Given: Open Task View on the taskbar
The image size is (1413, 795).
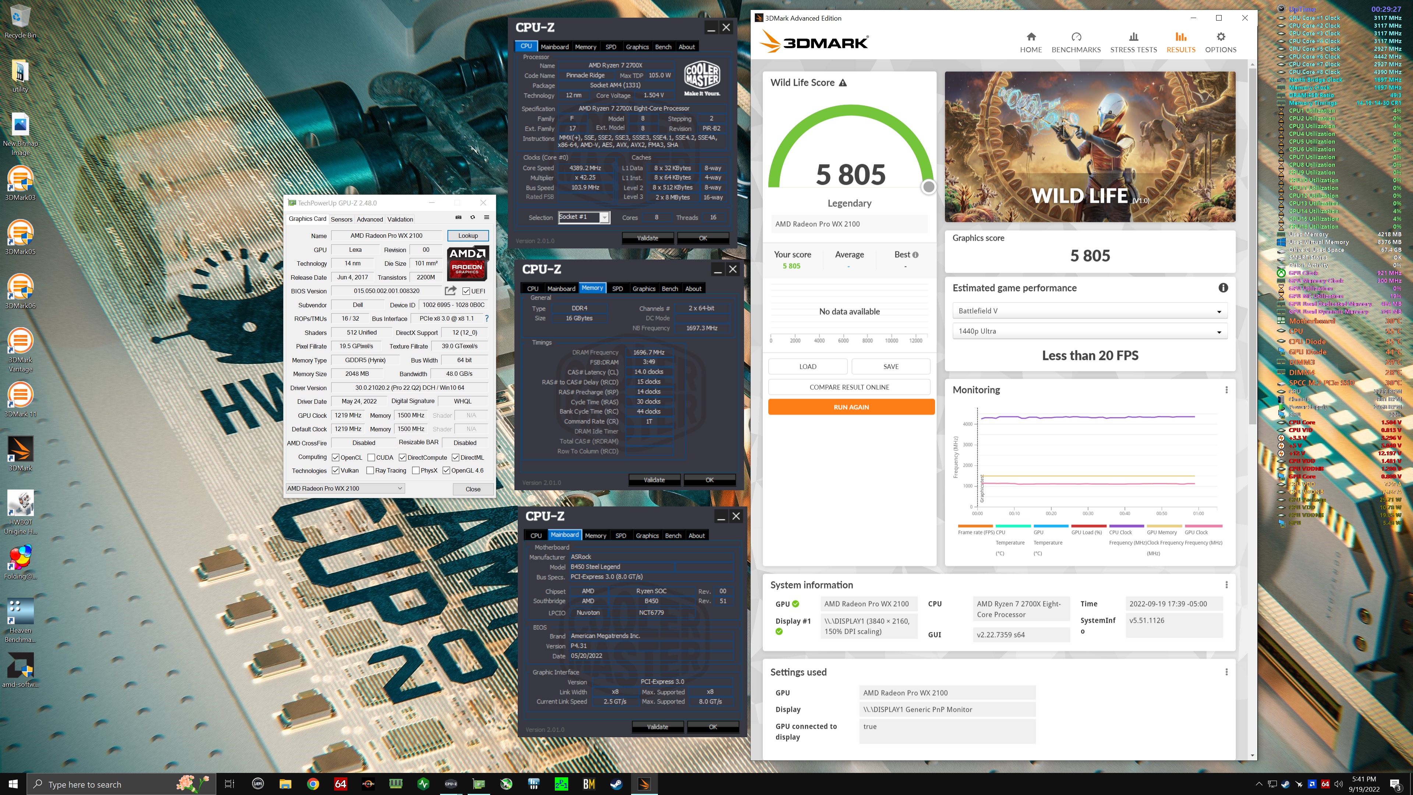Looking at the screenshot, I should (230, 784).
